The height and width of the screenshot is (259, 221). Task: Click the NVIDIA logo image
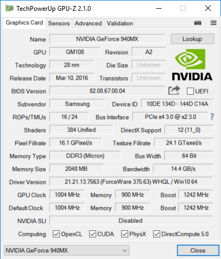tap(192, 65)
